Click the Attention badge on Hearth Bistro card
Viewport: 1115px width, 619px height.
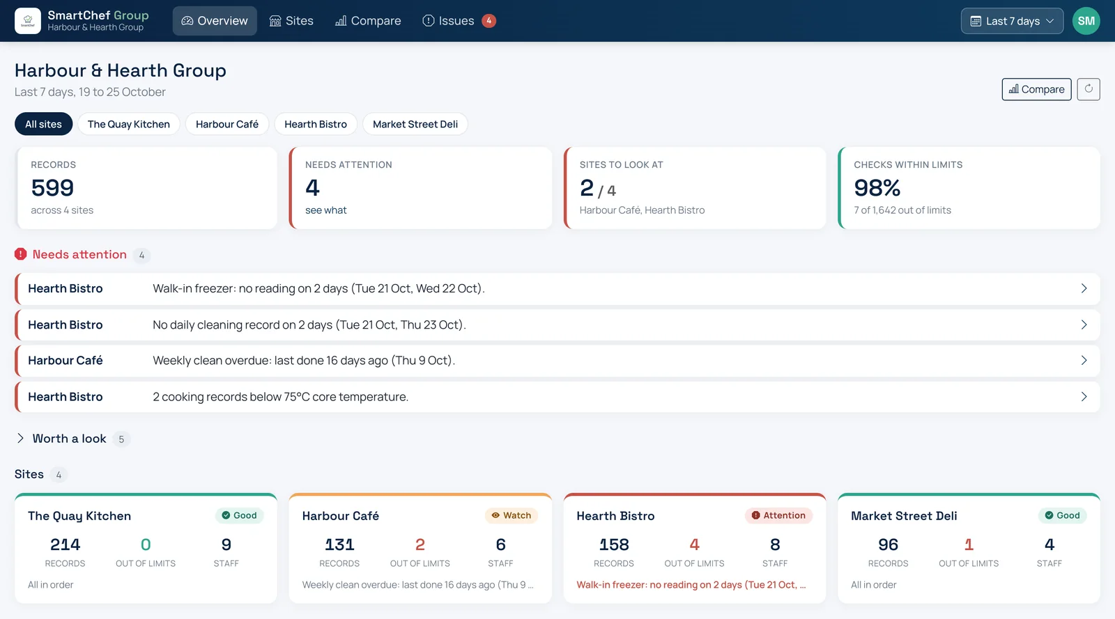tap(778, 515)
